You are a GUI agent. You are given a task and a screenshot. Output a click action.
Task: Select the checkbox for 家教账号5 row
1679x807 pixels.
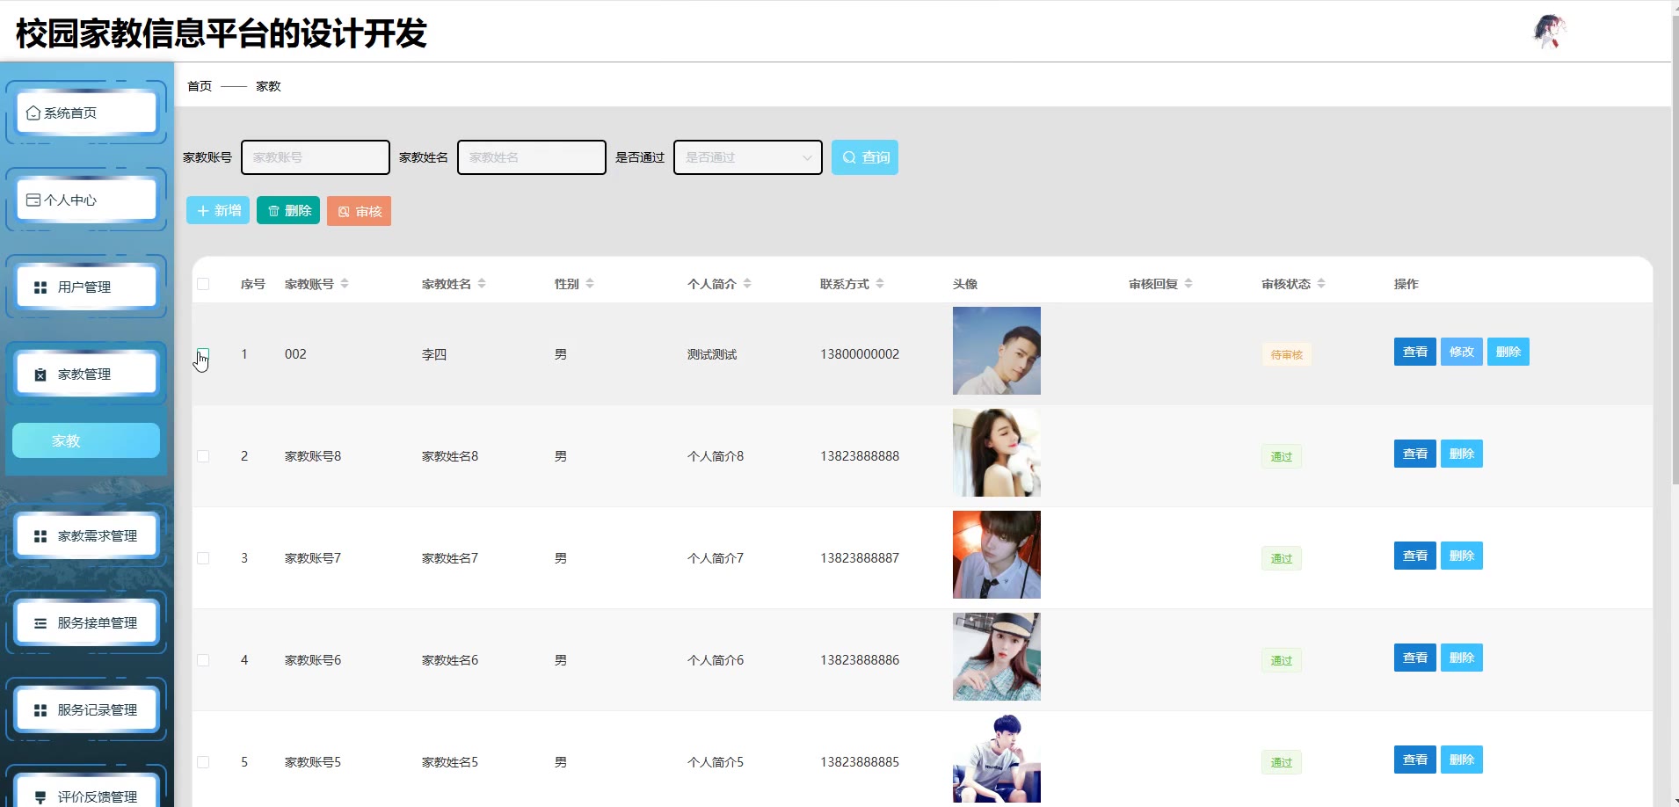tap(203, 762)
